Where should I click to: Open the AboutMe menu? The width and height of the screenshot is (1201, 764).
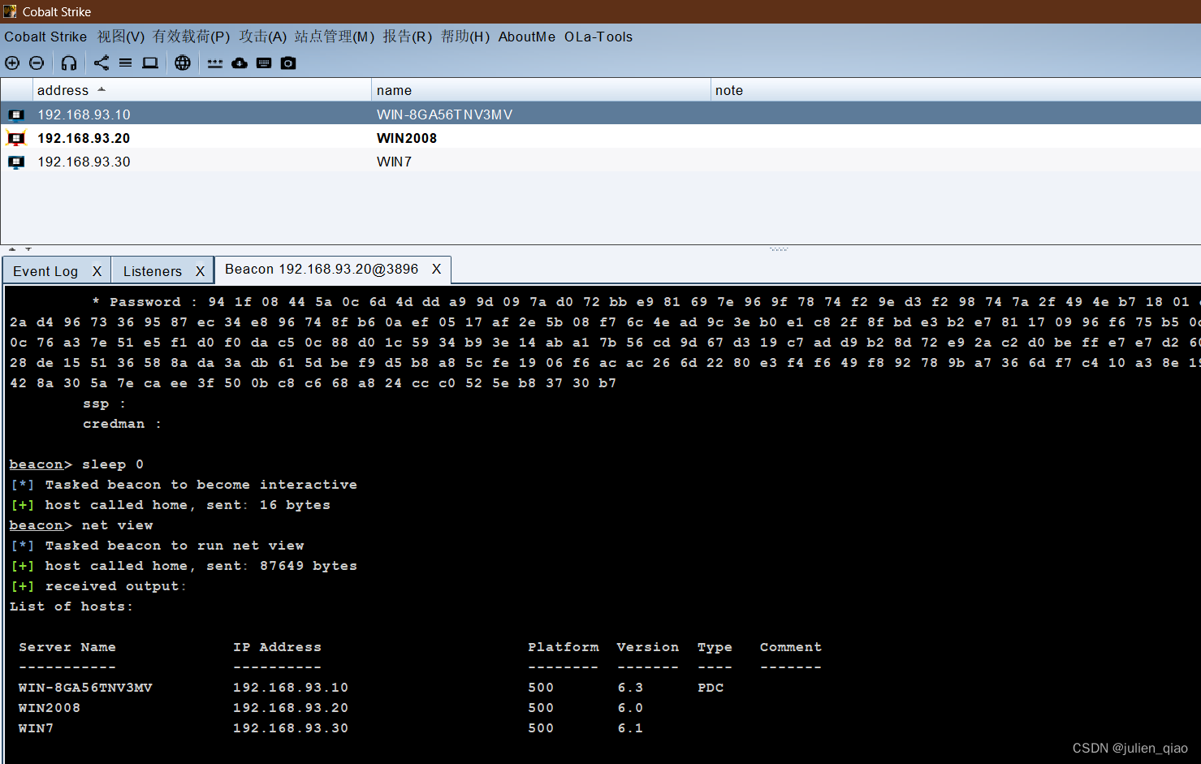tap(527, 37)
